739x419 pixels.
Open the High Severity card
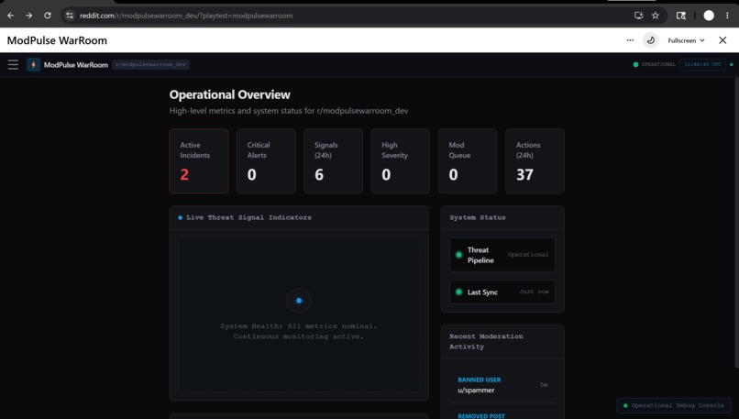pos(400,161)
